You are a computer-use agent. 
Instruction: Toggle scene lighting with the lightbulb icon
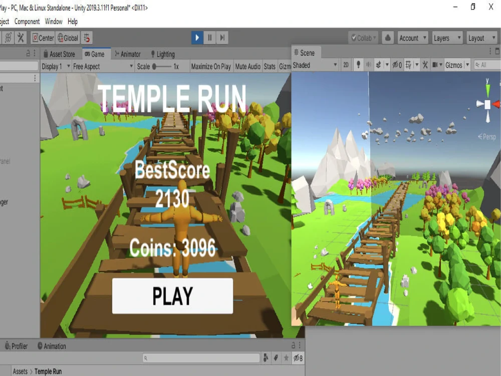(358, 65)
